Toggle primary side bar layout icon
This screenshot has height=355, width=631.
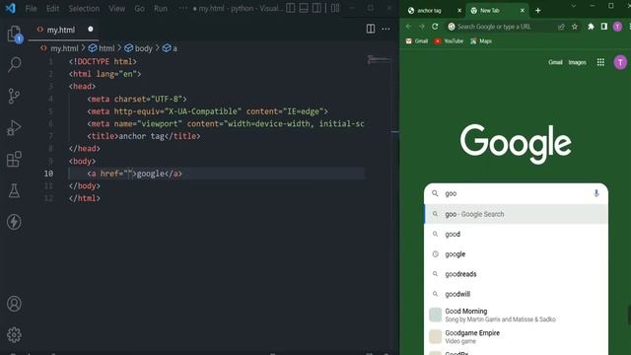pyautogui.click(x=290, y=8)
